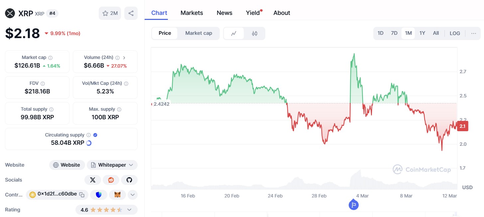Switch to candlestick chart view
The height and width of the screenshot is (217, 484).
coord(255,33)
